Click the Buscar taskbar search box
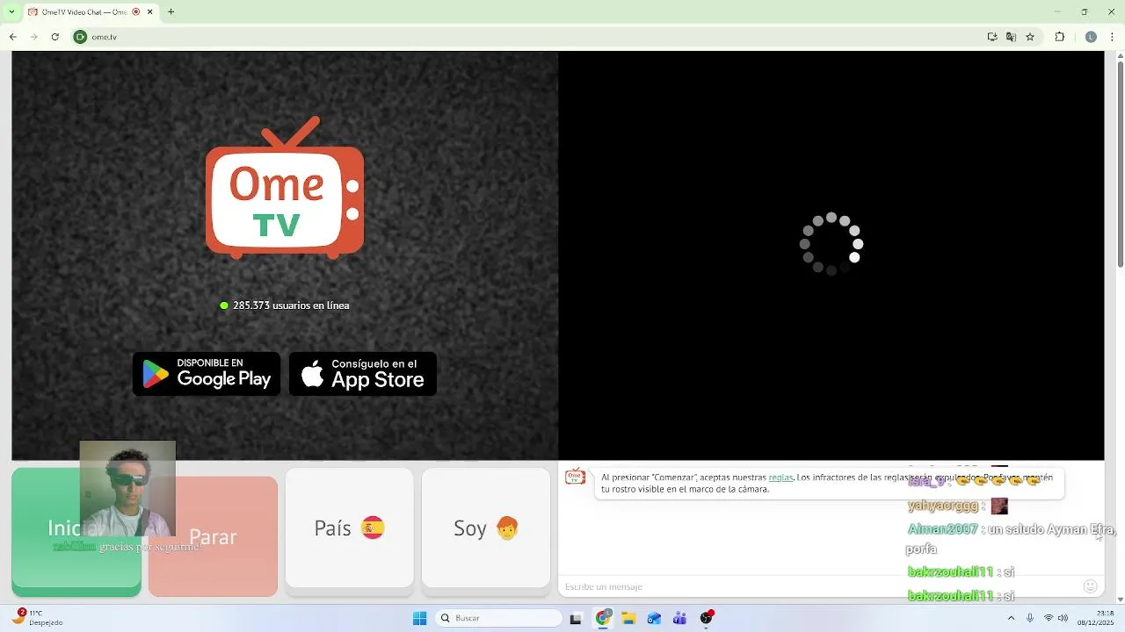Viewport: 1125px width, 632px height. point(499,618)
